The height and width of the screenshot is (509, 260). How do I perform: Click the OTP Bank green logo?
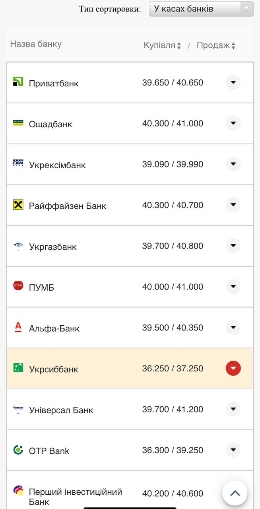pos(18,450)
